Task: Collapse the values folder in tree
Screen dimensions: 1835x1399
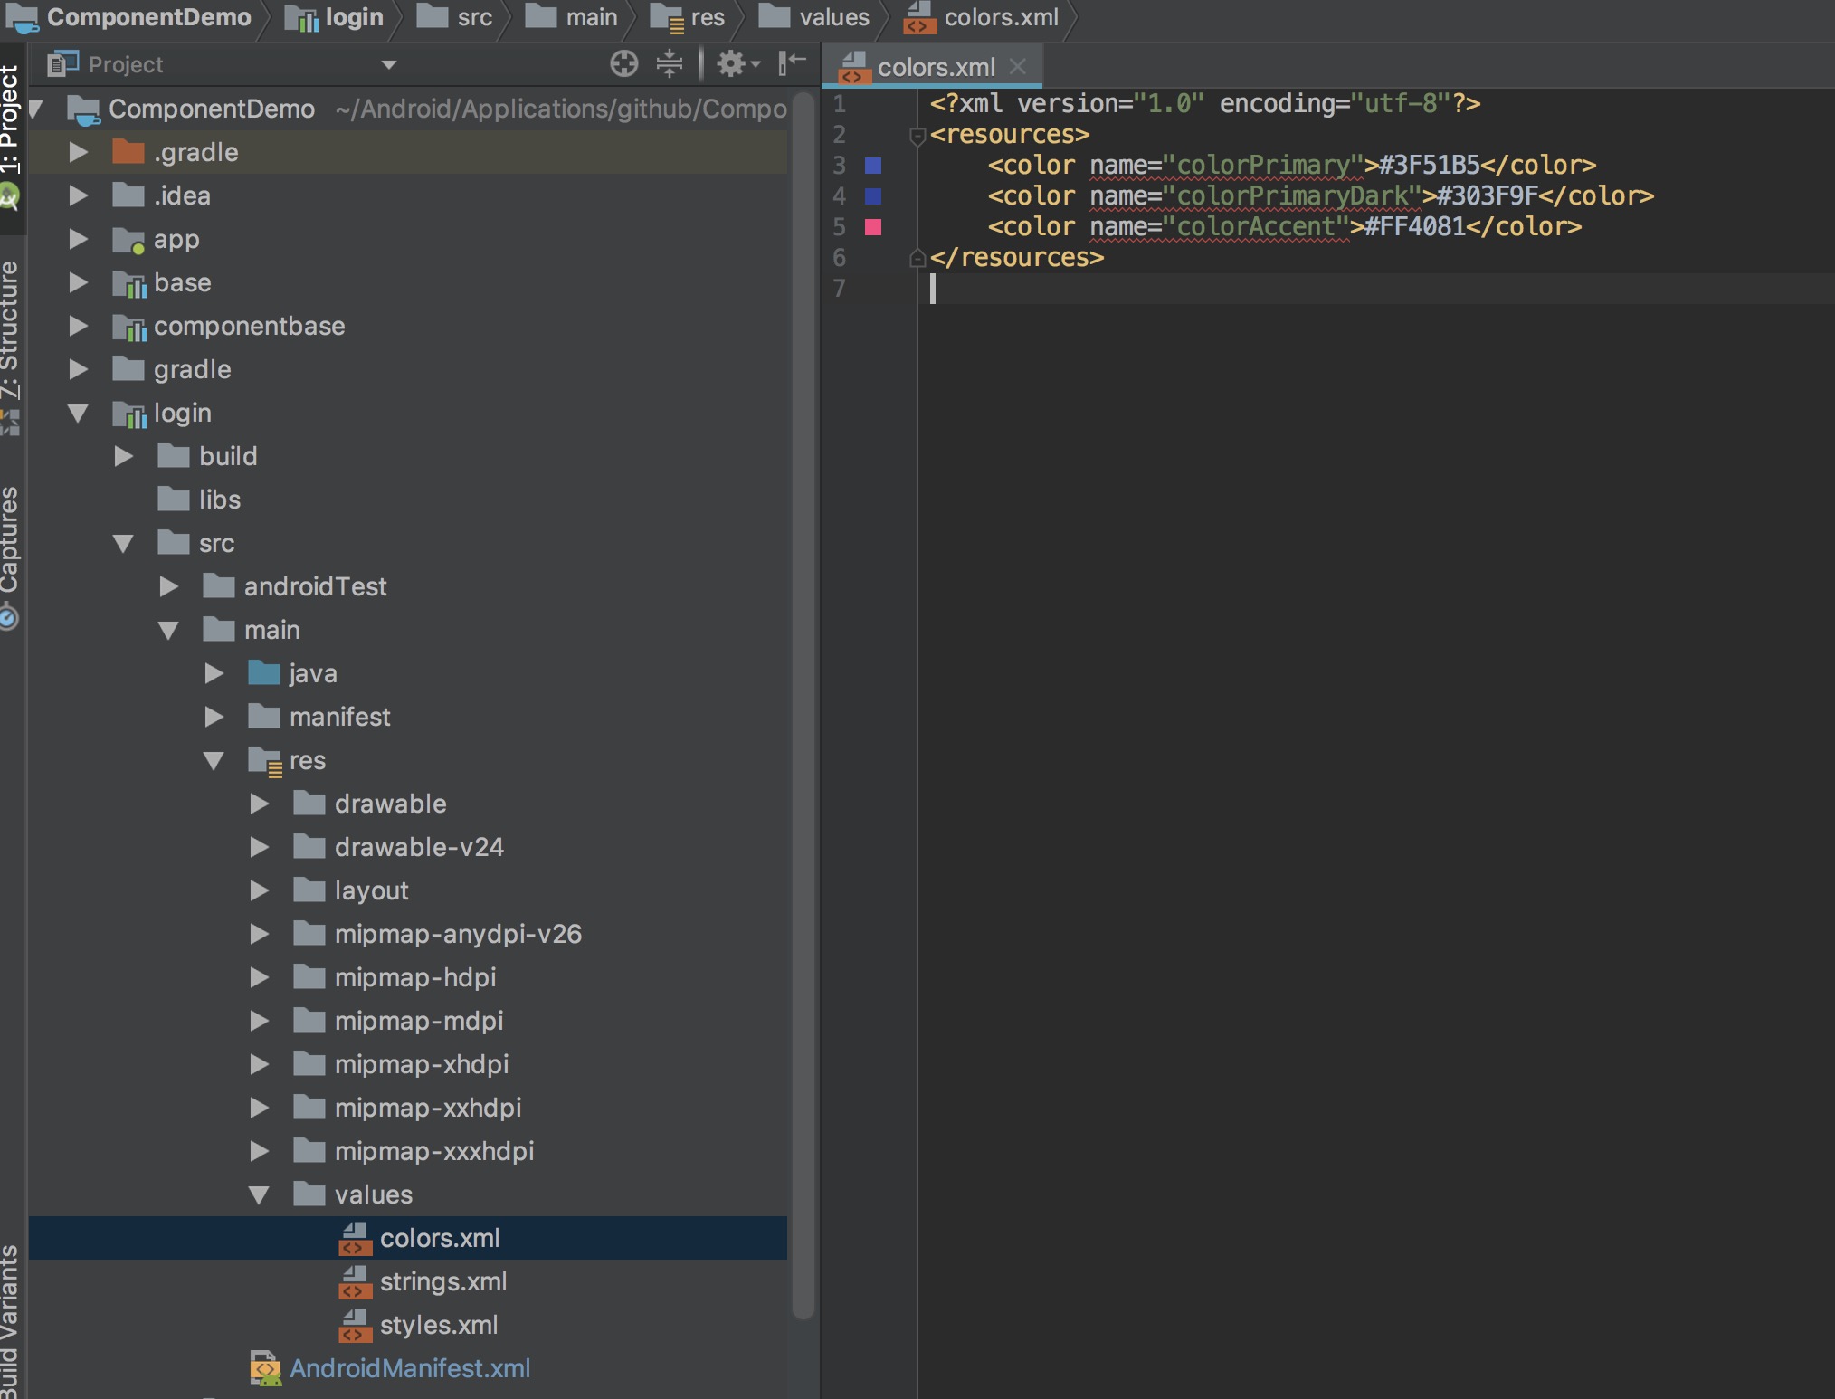Action: tap(259, 1195)
